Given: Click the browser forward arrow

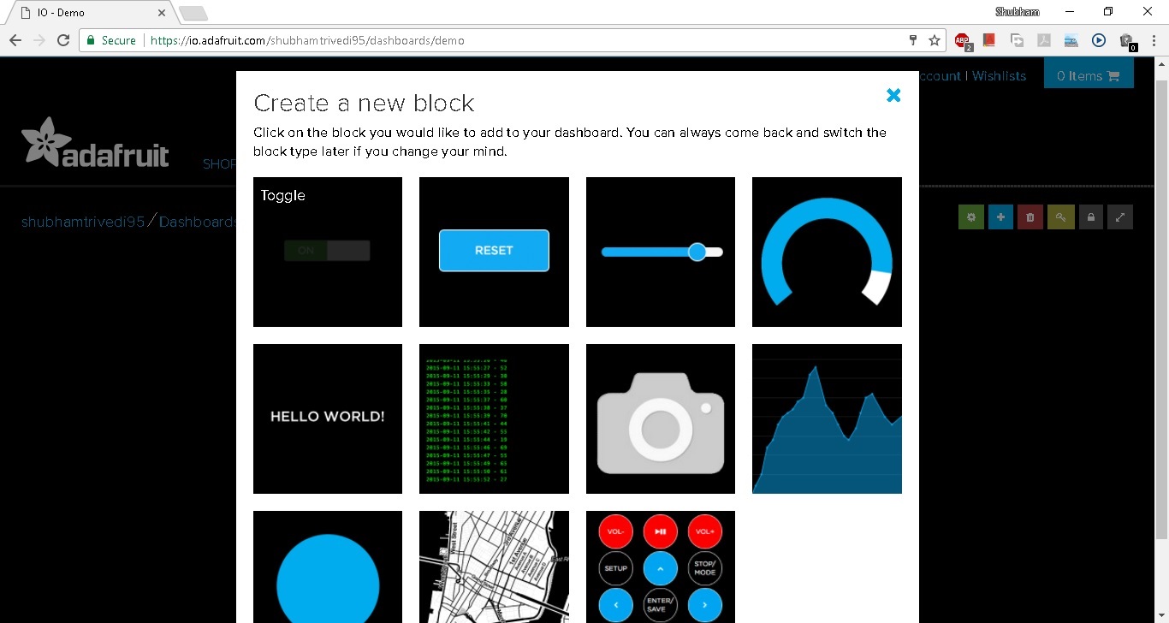Looking at the screenshot, I should pyautogui.click(x=39, y=40).
